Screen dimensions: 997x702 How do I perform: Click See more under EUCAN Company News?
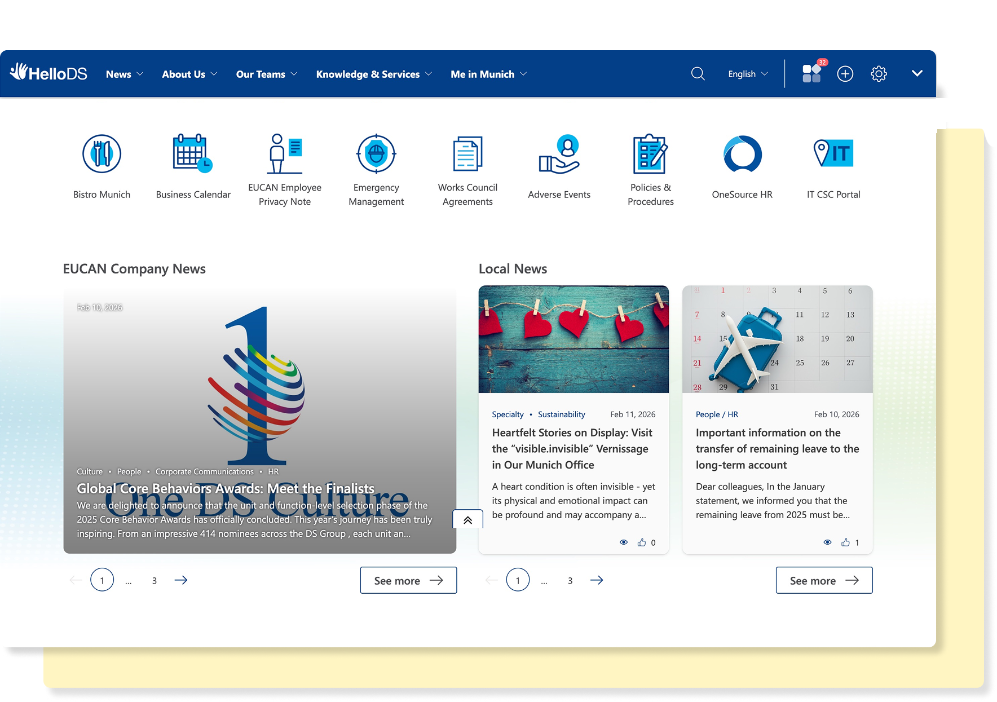click(408, 580)
